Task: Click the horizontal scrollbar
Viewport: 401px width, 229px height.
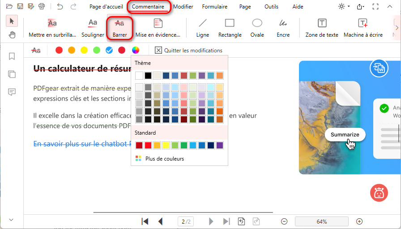Action: [x=183, y=212]
